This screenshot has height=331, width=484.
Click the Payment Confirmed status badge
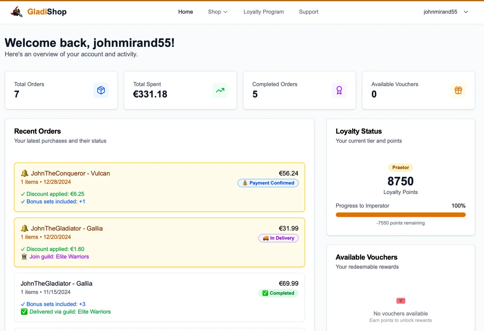pyautogui.click(x=268, y=183)
